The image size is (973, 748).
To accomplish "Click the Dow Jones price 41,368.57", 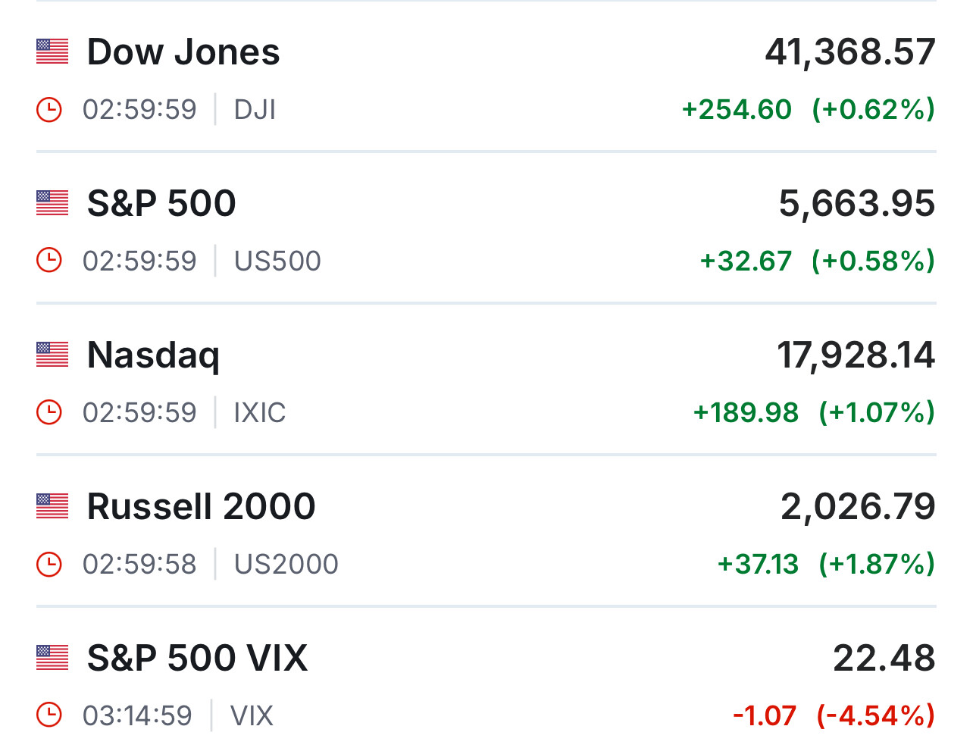I will (x=849, y=52).
